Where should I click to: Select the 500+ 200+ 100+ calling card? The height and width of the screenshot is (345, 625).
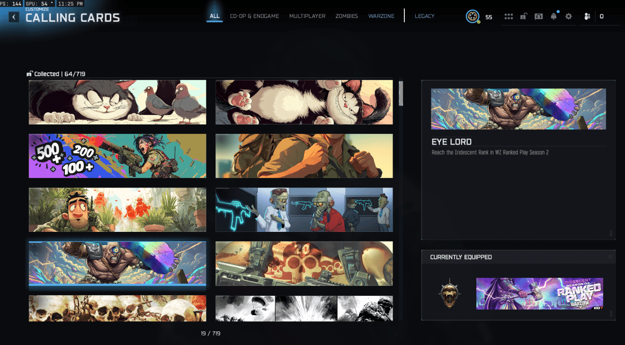tap(117, 156)
